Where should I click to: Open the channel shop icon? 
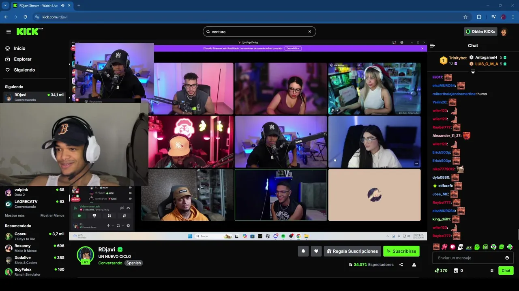tap(456, 270)
